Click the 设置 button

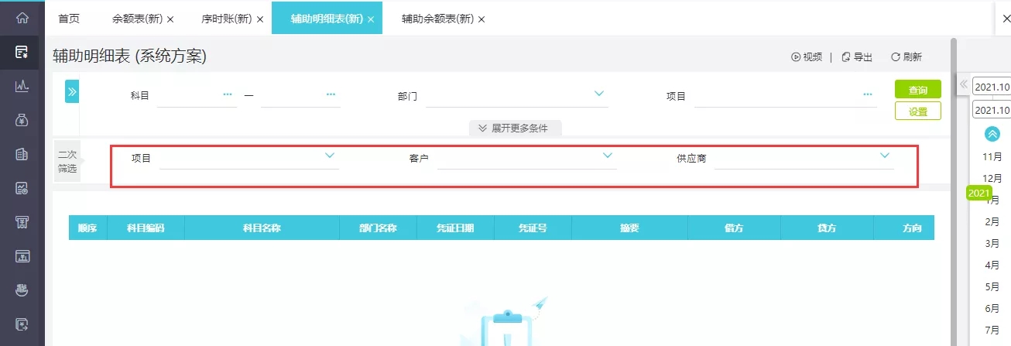coord(918,111)
